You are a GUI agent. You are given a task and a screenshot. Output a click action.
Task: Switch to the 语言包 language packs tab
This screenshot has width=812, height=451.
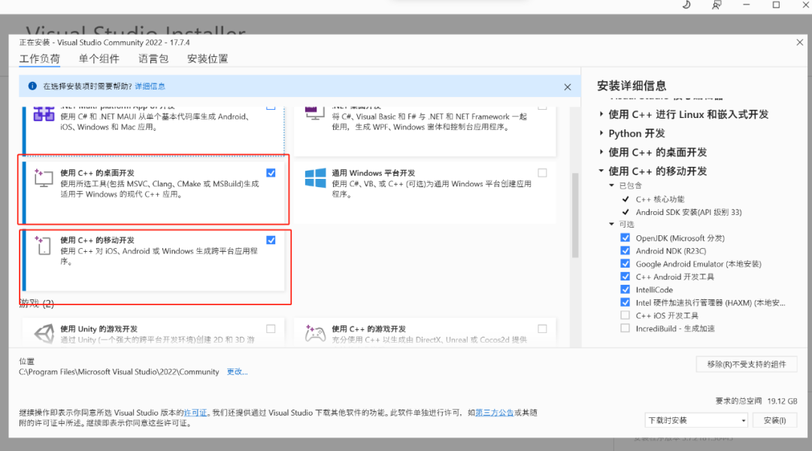pos(153,59)
